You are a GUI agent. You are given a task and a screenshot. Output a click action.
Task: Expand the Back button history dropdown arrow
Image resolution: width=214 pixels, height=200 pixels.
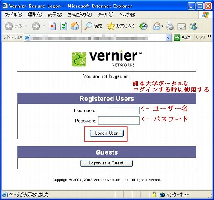(x=26, y=26)
